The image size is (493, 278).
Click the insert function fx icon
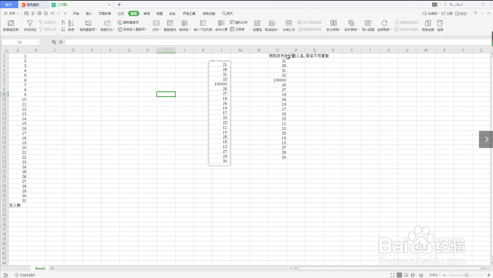[61, 42]
